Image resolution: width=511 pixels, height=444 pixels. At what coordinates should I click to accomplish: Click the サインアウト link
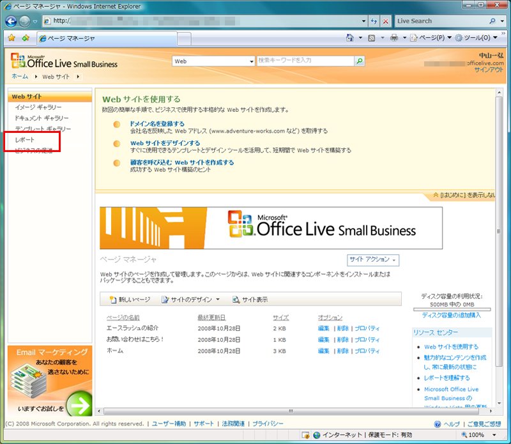tap(489, 70)
